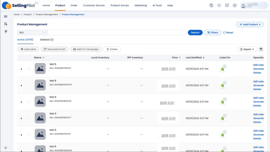Check the box for SKU 49469901865277
The image size is (270, 152).
tap(29, 118)
